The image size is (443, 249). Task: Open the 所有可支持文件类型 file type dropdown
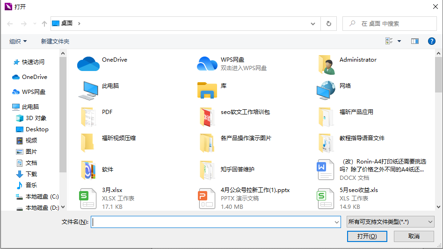pos(391,222)
